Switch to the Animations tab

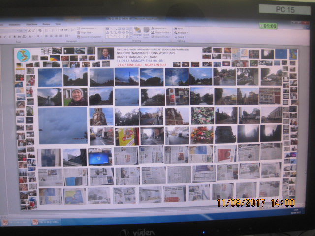[14, 25]
